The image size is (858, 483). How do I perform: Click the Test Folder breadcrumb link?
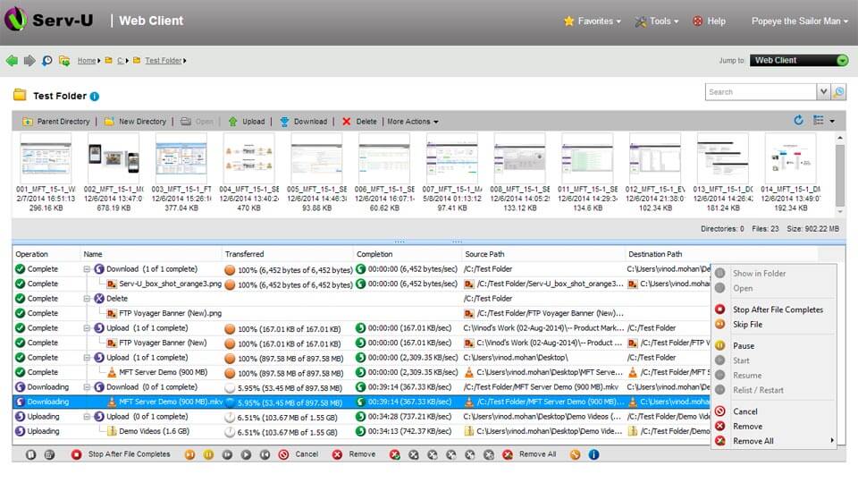click(163, 61)
